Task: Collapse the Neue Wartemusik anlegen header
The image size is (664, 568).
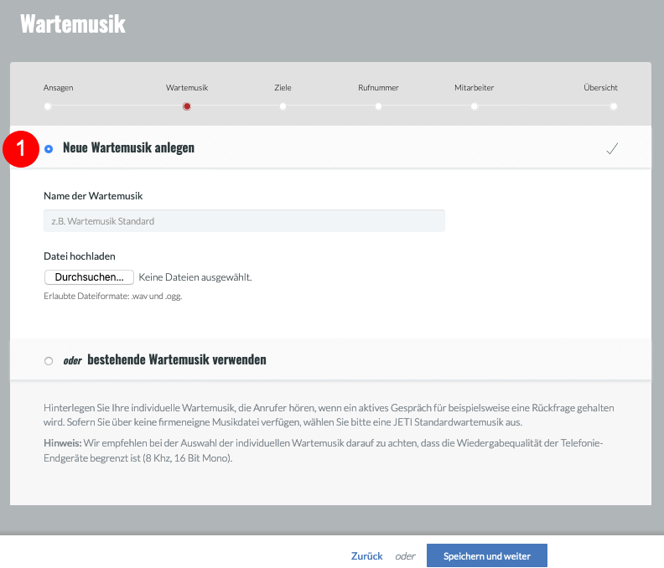Action: 330,147
